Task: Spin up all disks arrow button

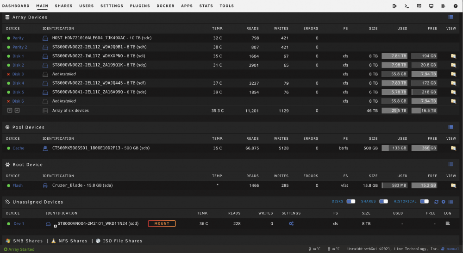Action: pos(17,110)
